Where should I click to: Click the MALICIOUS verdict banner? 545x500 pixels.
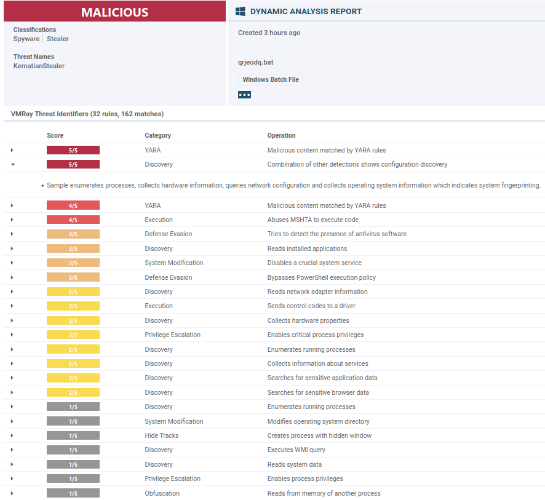point(114,12)
